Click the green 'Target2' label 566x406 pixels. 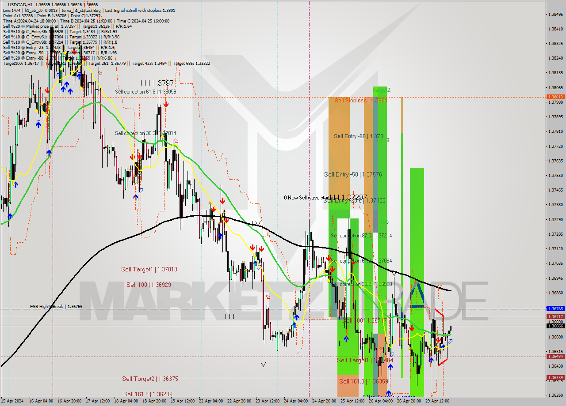[x=381, y=90]
